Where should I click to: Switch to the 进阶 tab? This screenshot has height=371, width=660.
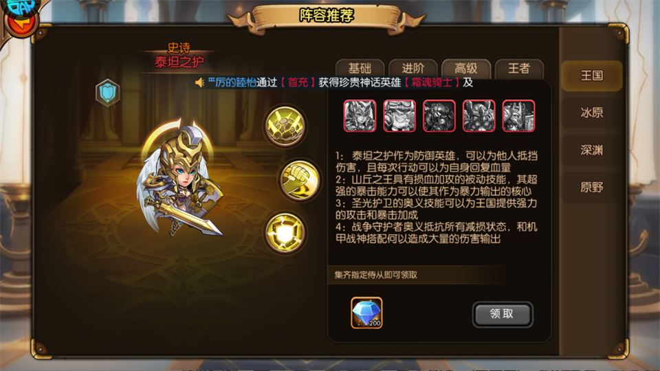(413, 68)
